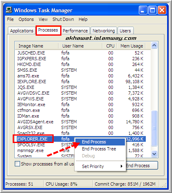Screen dimensions: 172x193
Task: Select the JUSCHED.EXE process row
Action: click(80, 53)
